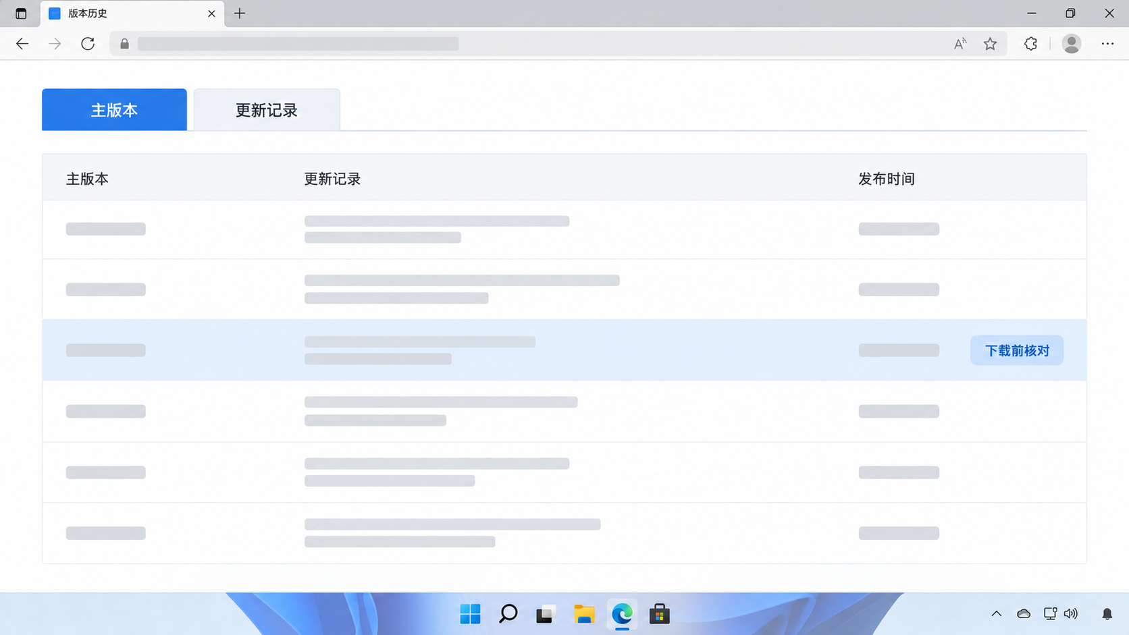Open the notifications bell
The image size is (1129, 635).
[x=1107, y=613]
